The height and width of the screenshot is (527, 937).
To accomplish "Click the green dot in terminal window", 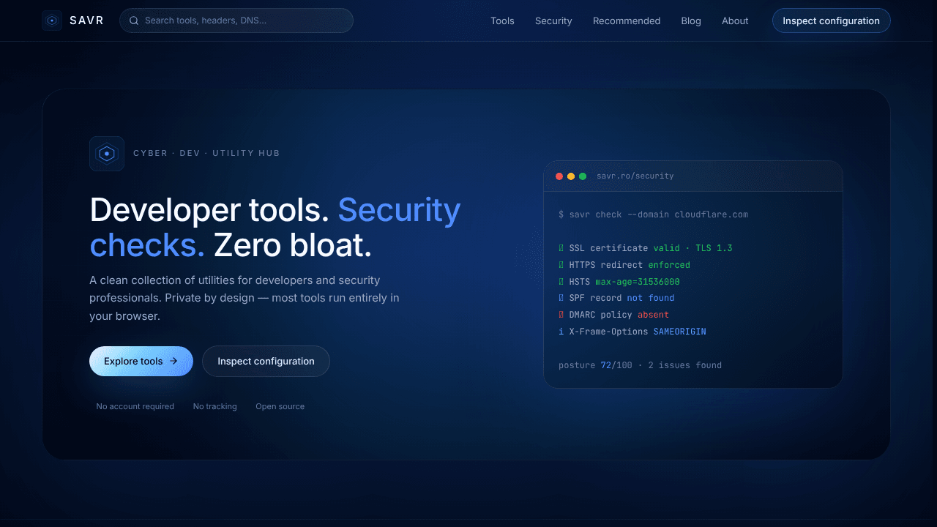I will click(x=583, y=176).
